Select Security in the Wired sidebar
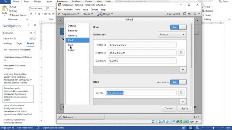The height and width of the screenshot is (130, 232). pyautogui.click(x=77, y=30)
